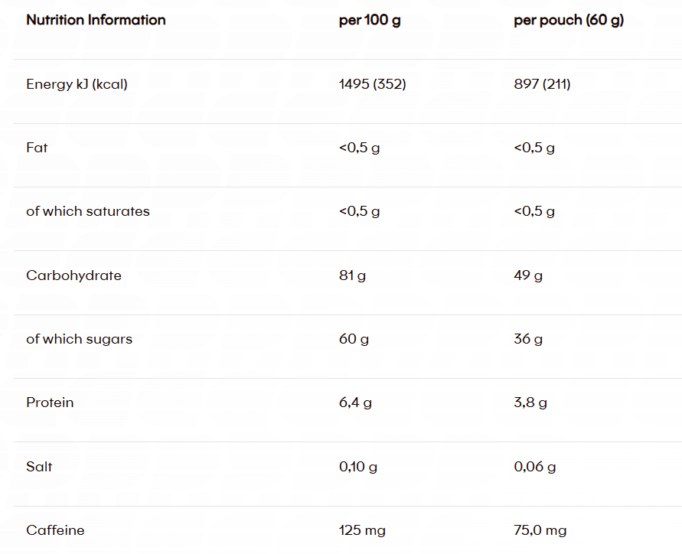Click the 'Energy kJ (kcal)' row label
Viewport: 682px width, 554px height.
[x=77, y=84]
